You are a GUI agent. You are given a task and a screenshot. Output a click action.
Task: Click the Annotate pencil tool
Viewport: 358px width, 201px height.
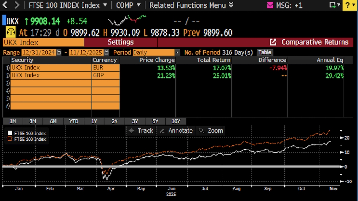[x=162, y=131]
